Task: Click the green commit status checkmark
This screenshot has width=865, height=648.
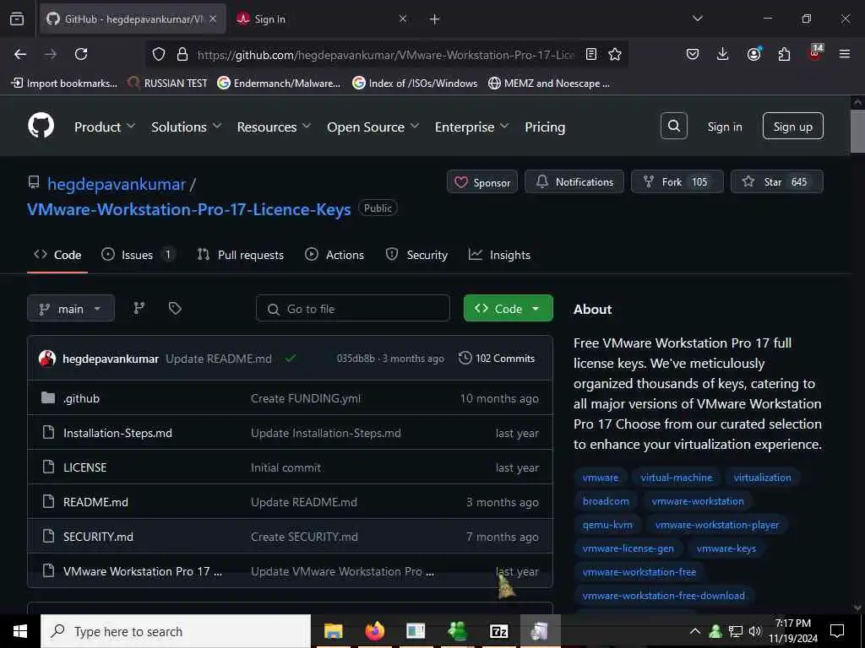Action: point(291,358)
